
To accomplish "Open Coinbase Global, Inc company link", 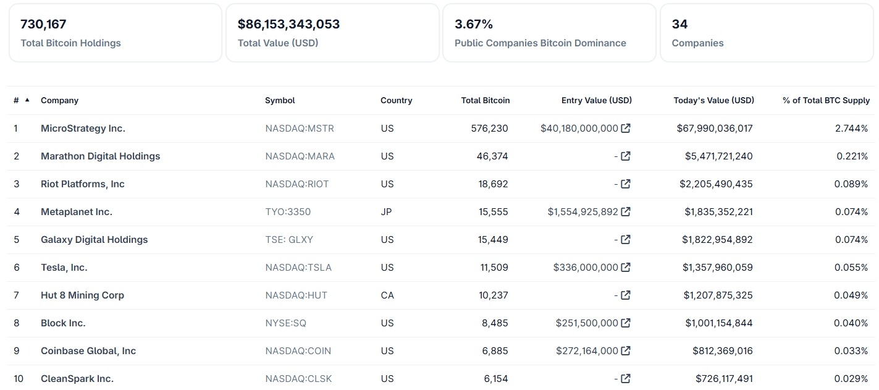I will [x=88, y=351].
